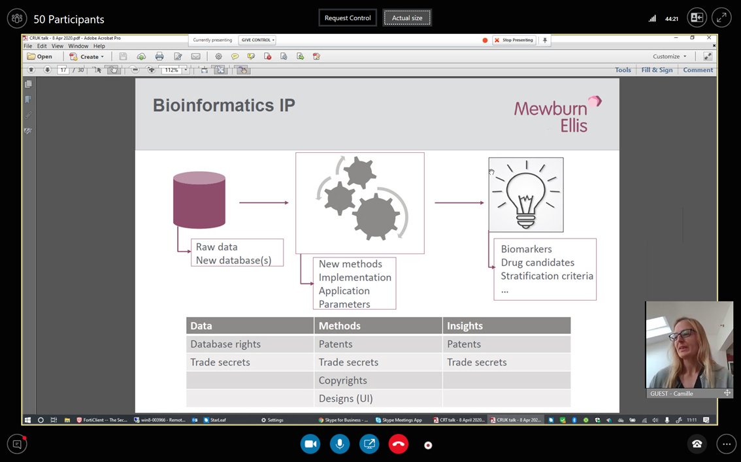Screen dimensions: 741x462
Task: Expand the Customize dropdown
Action: (670, 56)
